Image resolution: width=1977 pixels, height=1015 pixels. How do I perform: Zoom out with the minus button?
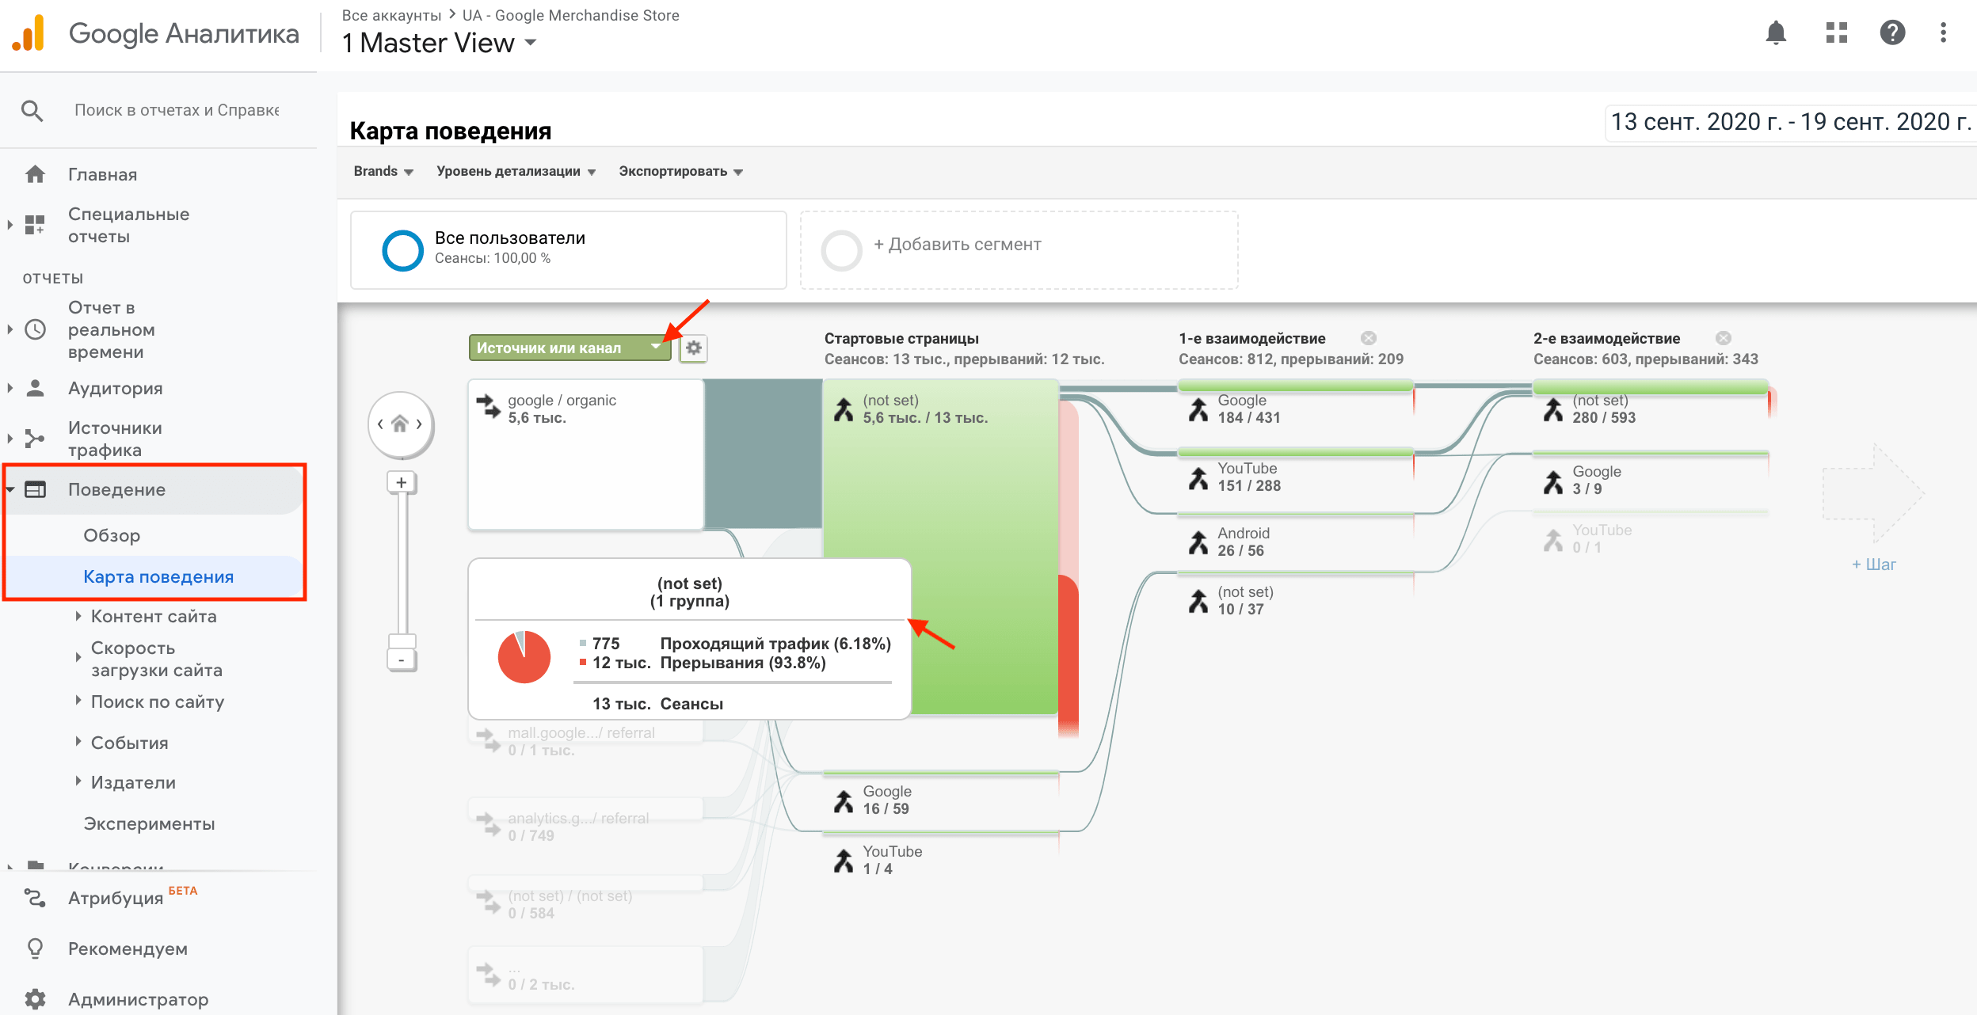pos(402,660)
